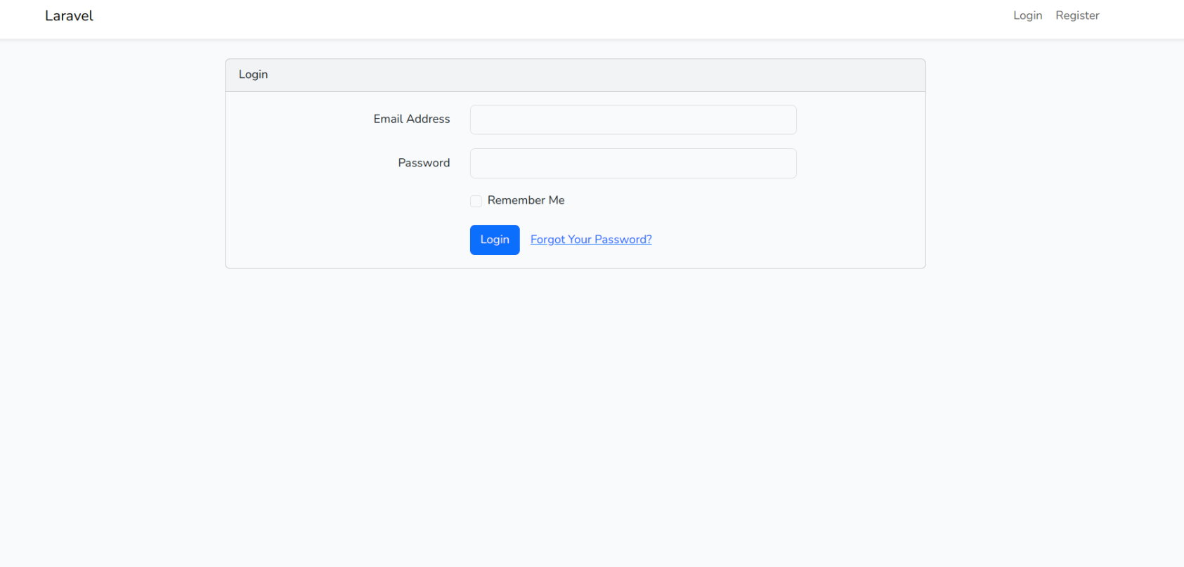This screenshot has width=1184, height=567.
Task: Go to Register page from top navigation
Action: 1077,15
